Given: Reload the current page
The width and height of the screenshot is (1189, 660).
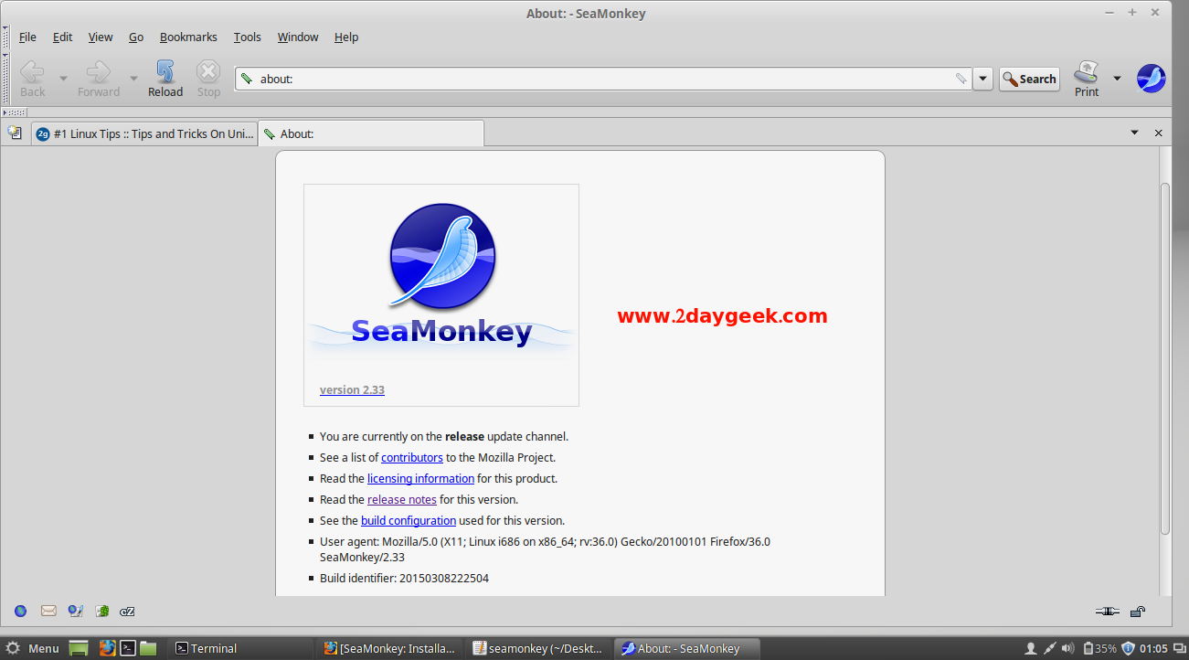Looking at the screenshot, I should pyautogui.click(x=165, y=79).
